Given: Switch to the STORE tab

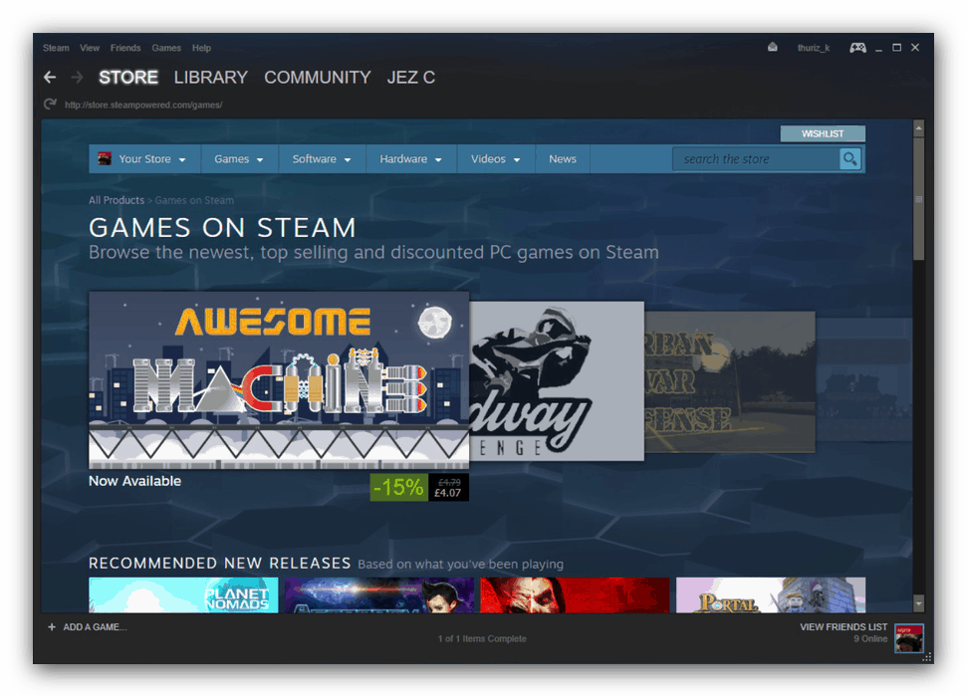Looking at the screenshot, I should (128, 77).
